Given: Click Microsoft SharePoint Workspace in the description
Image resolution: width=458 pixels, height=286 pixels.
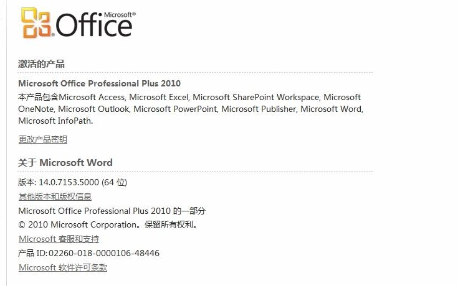Looking at the screenshot, I should tap(256, 97).
